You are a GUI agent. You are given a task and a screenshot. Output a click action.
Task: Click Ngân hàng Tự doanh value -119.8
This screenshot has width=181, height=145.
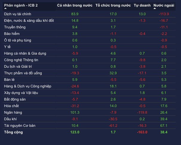(142, 112)
